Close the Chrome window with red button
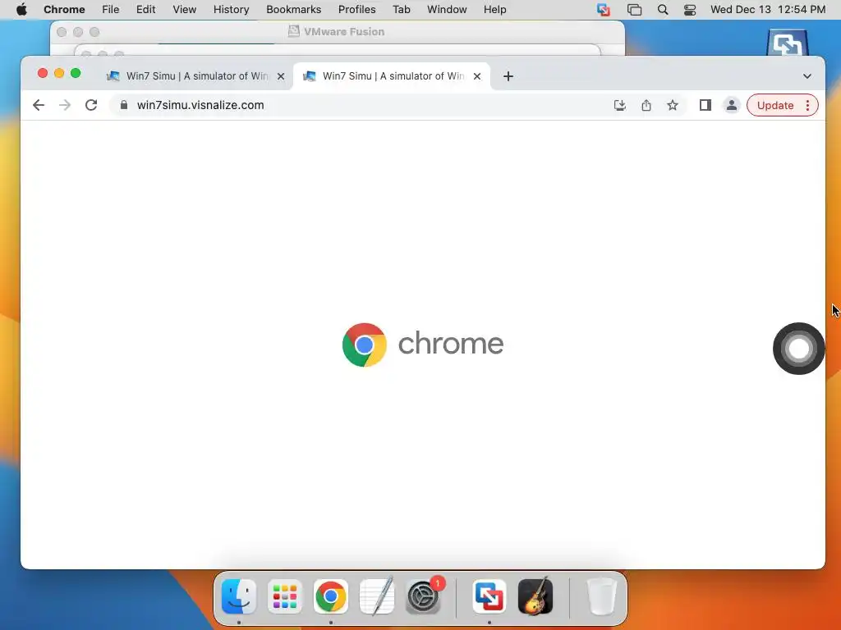This screenshot has width=841, height=630. 43,73
